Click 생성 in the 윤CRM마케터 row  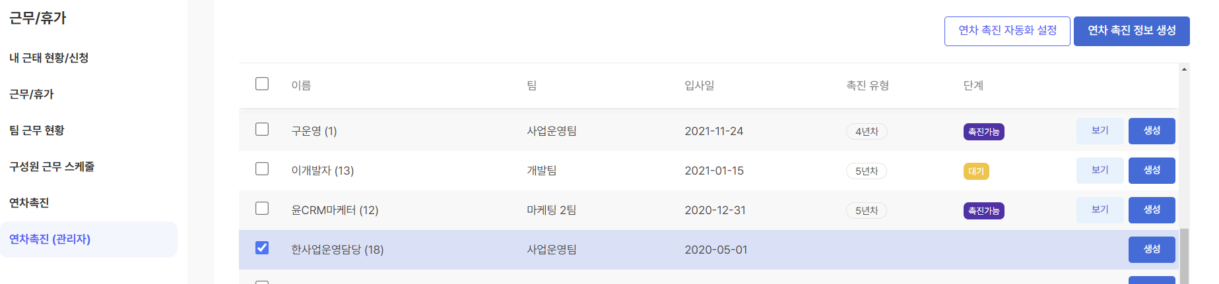(x=1152, y=210)
